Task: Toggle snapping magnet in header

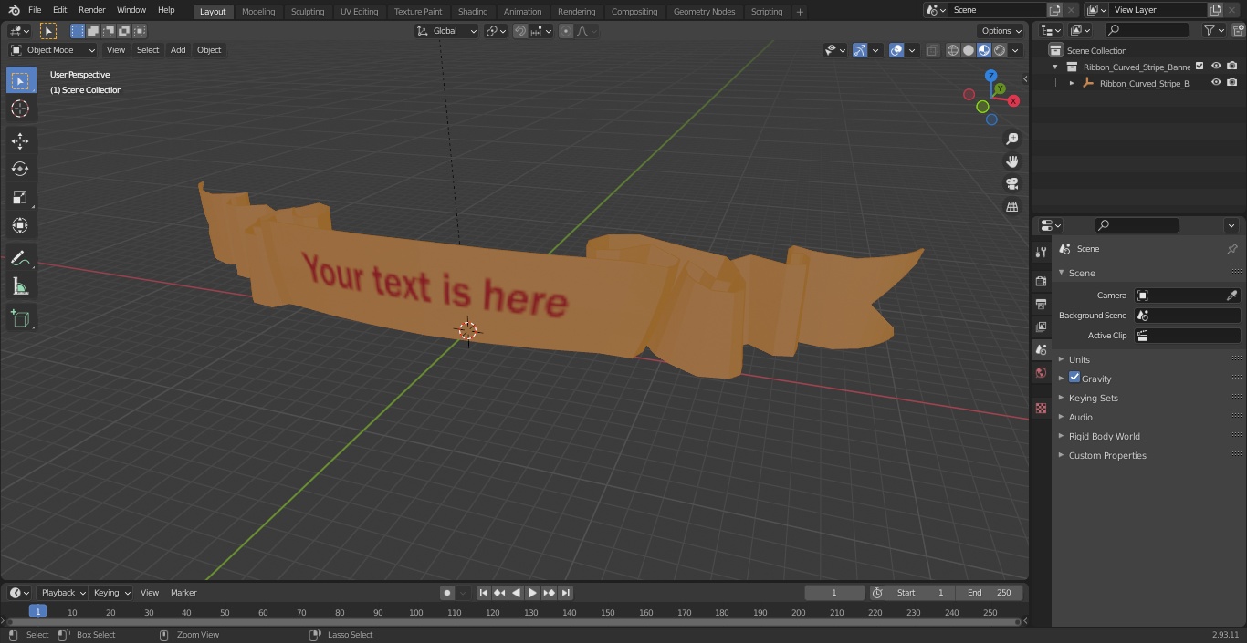Action: pyautogui.click(x=520, y=31)
